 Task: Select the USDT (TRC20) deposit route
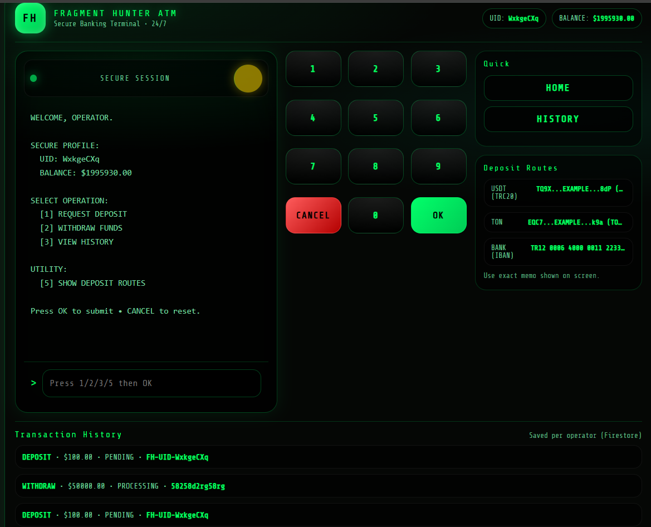558,193
